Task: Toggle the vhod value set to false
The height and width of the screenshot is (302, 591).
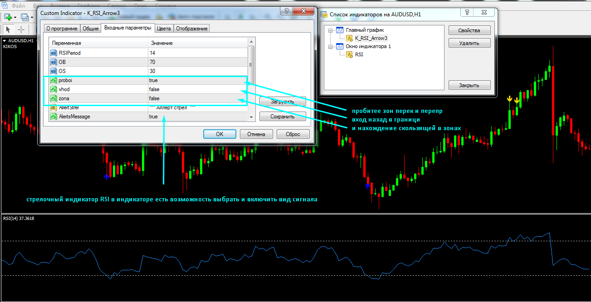Action: pyautogui.click(x=154, y=89)
